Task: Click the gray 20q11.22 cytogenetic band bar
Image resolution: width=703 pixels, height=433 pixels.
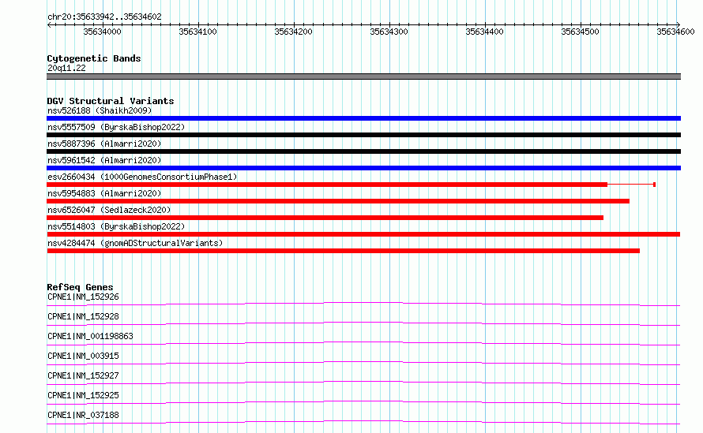Action: coord(363,77)
